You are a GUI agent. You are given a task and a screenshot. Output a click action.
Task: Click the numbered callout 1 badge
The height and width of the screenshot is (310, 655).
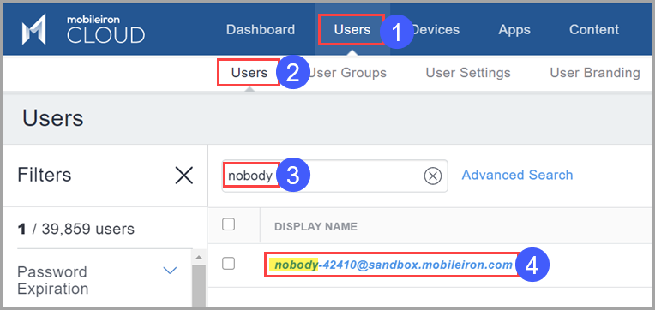(x=396, y=32)
